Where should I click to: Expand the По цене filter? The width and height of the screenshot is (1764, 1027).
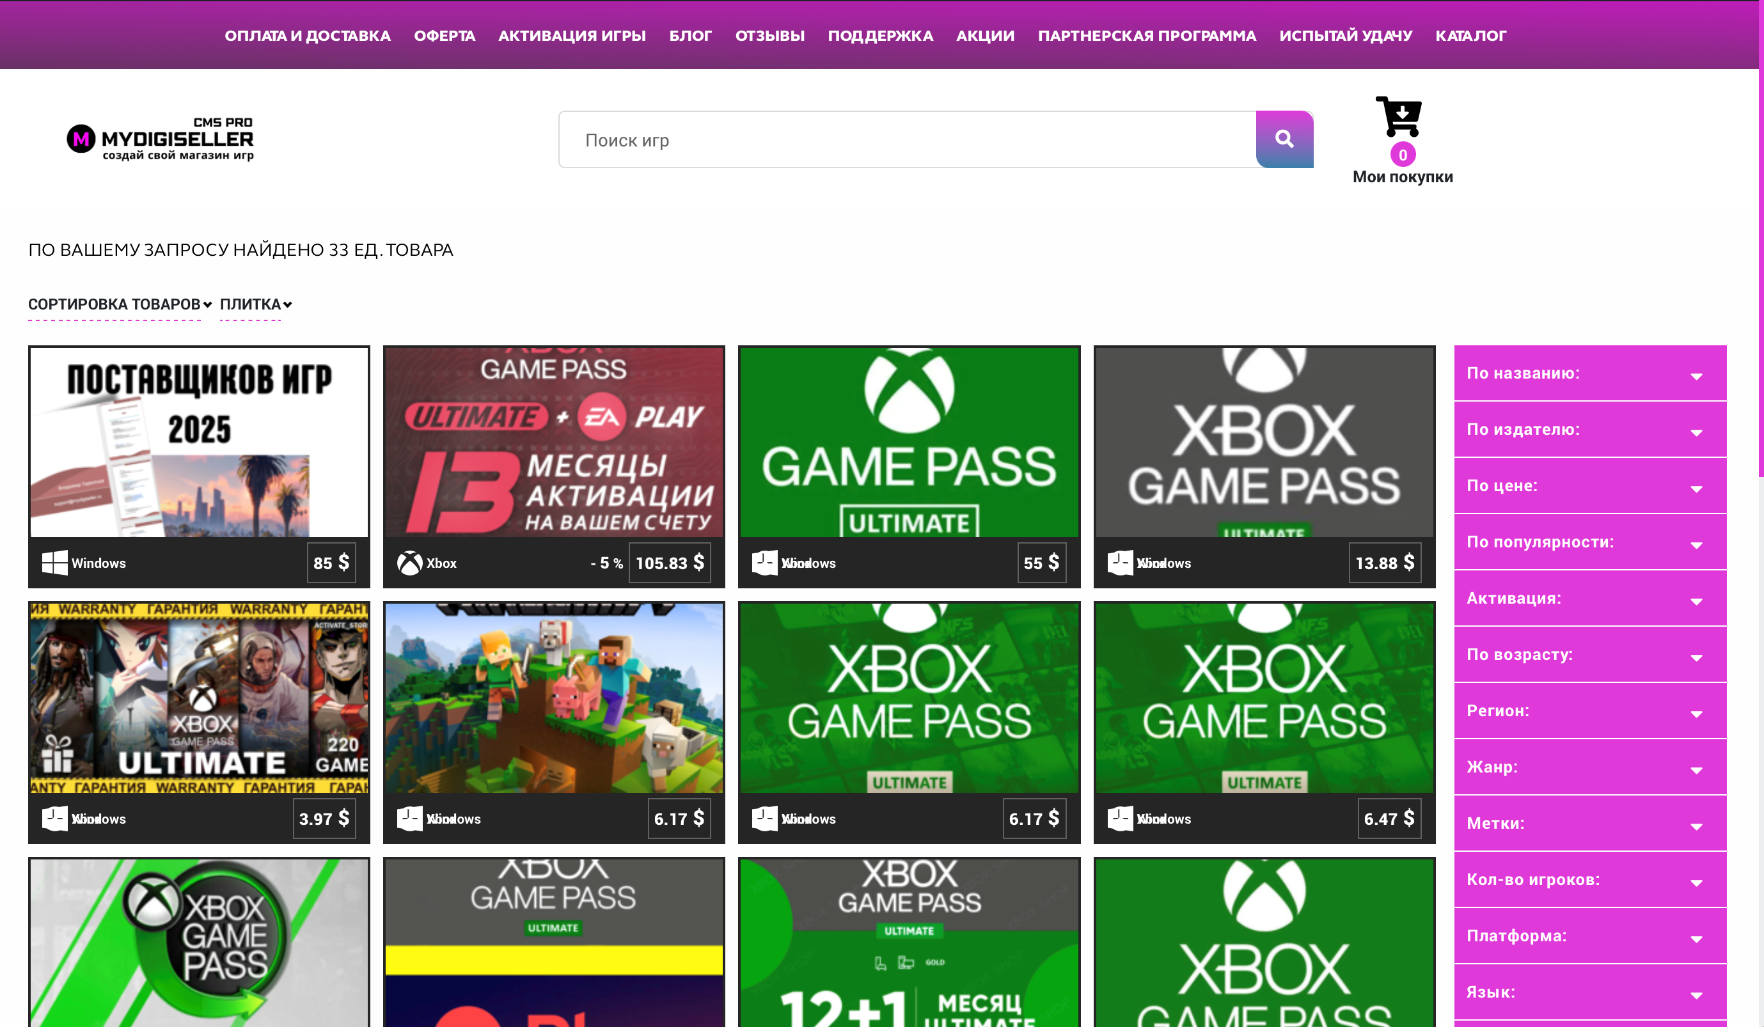(1589, 486)
